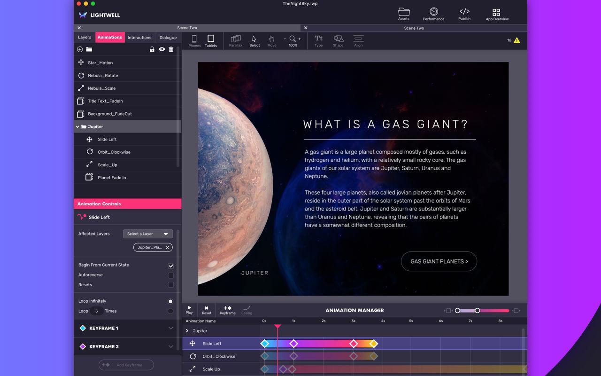
Task: Select the Parallax tool
Action: tap(235, 41)
